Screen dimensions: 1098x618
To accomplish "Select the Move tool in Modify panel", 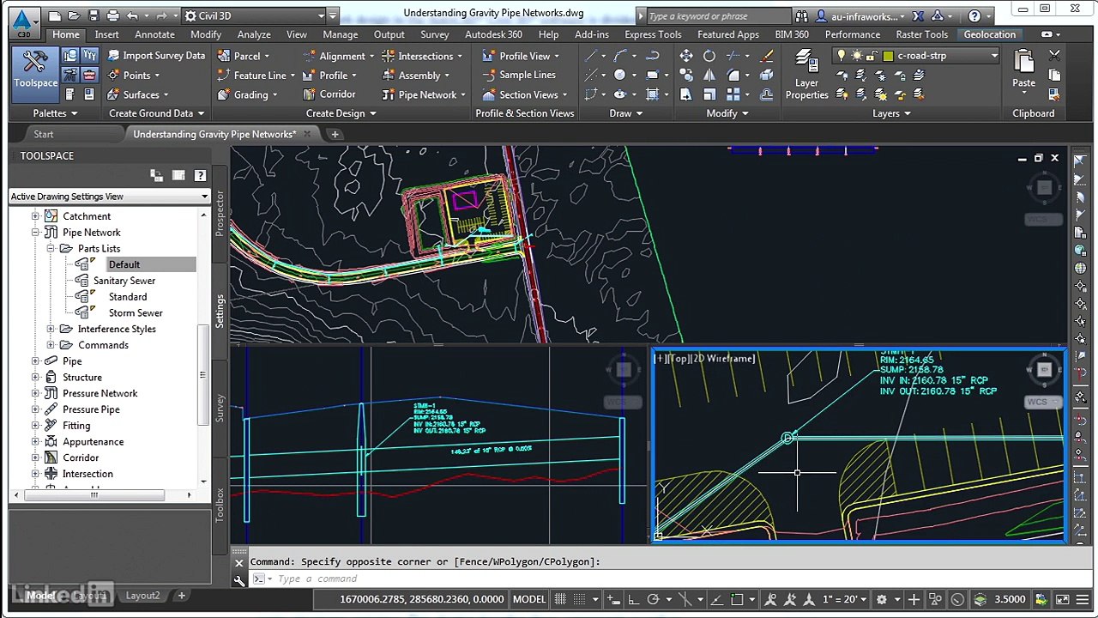I will [x=686, y=56].
